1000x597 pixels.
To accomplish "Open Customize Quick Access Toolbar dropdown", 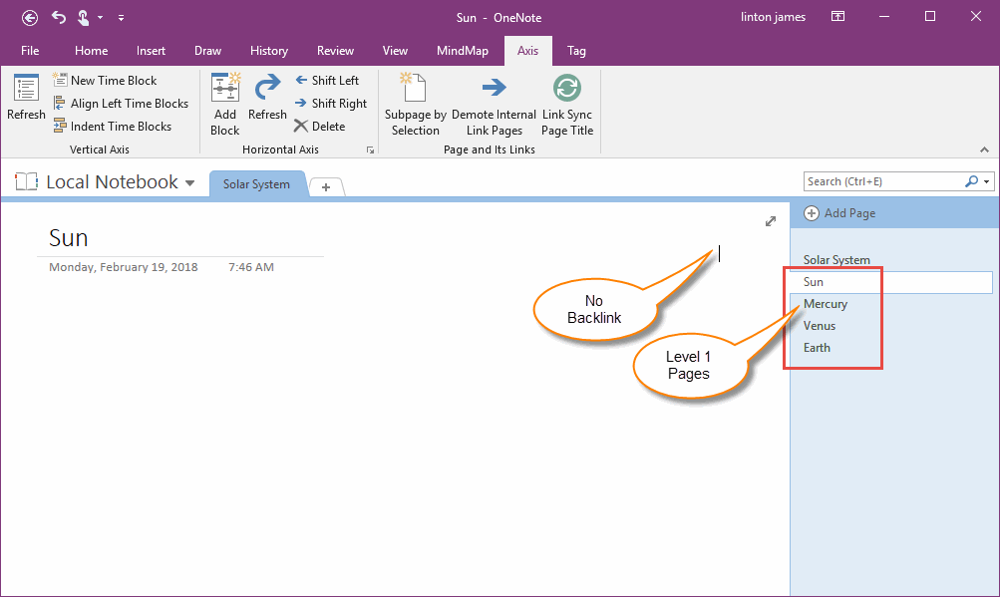I will [x=122, y=18].
